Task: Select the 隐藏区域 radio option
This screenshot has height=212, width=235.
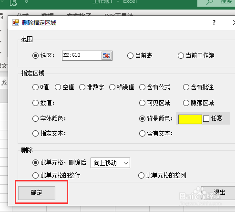Action: tap(186, 103)
